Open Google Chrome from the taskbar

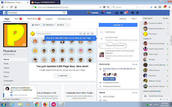pos(37,104)
